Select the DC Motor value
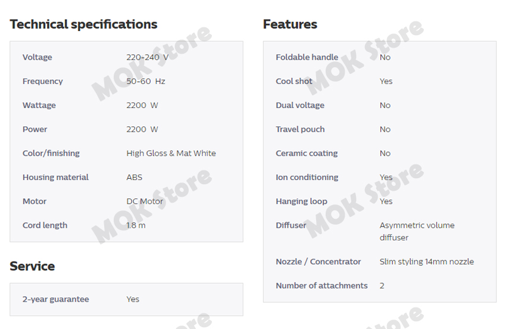Image resolution: width=506 pixels, height=329 pixels. pyautogui.click(x=145, y=201)
